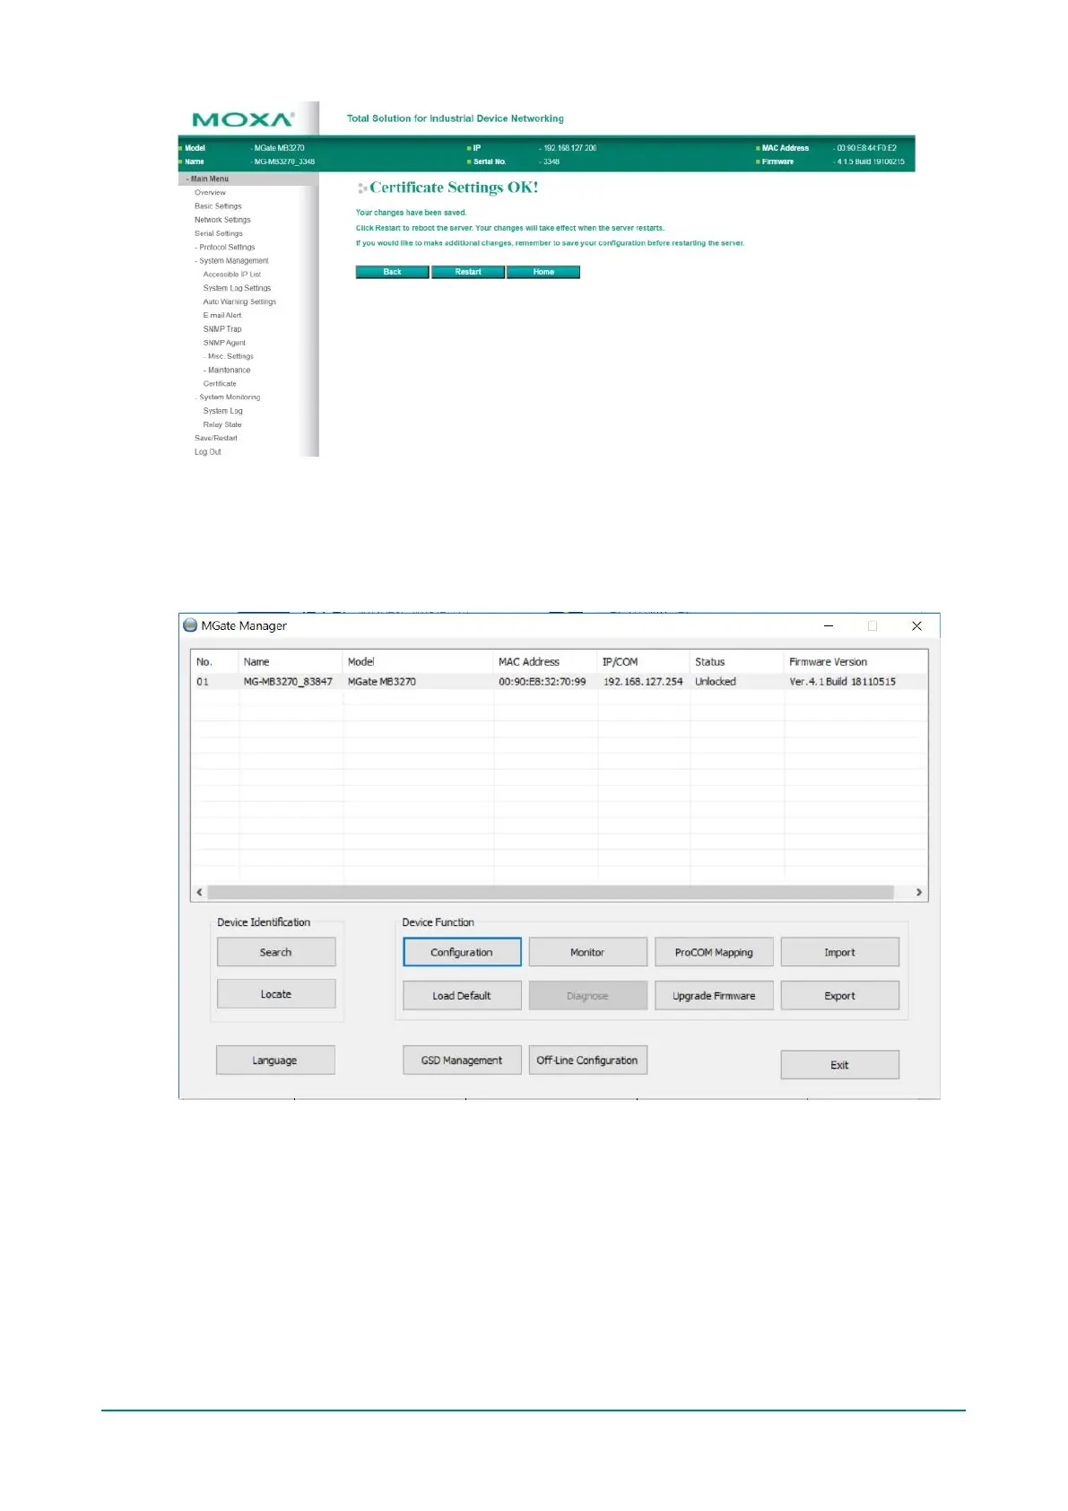Click the MOXA logo
The height and width of the screenshot is (1511, 1068).
pos(243,119)
